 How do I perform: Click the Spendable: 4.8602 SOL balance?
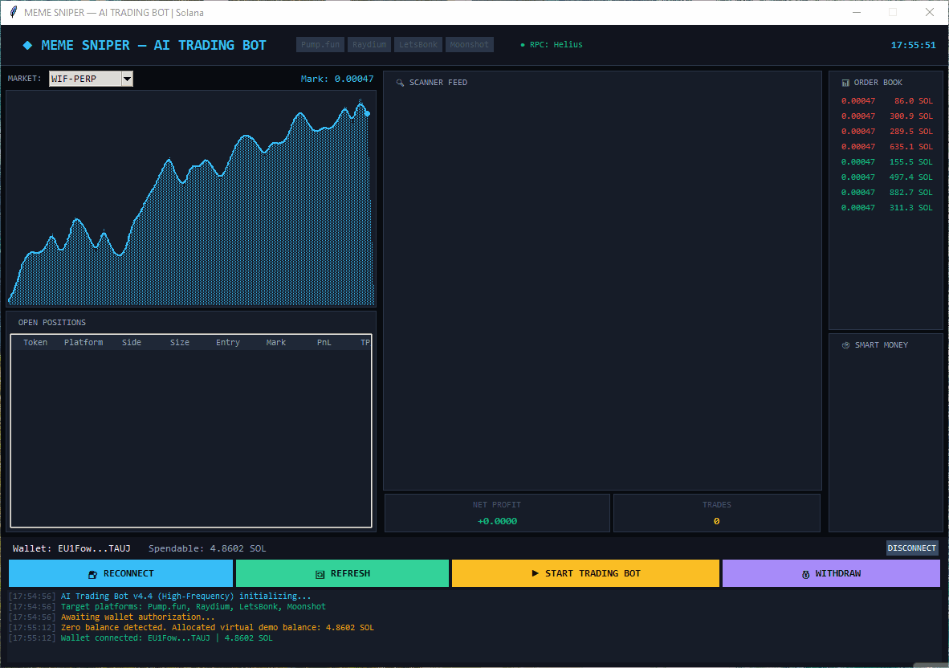(207, 549)
